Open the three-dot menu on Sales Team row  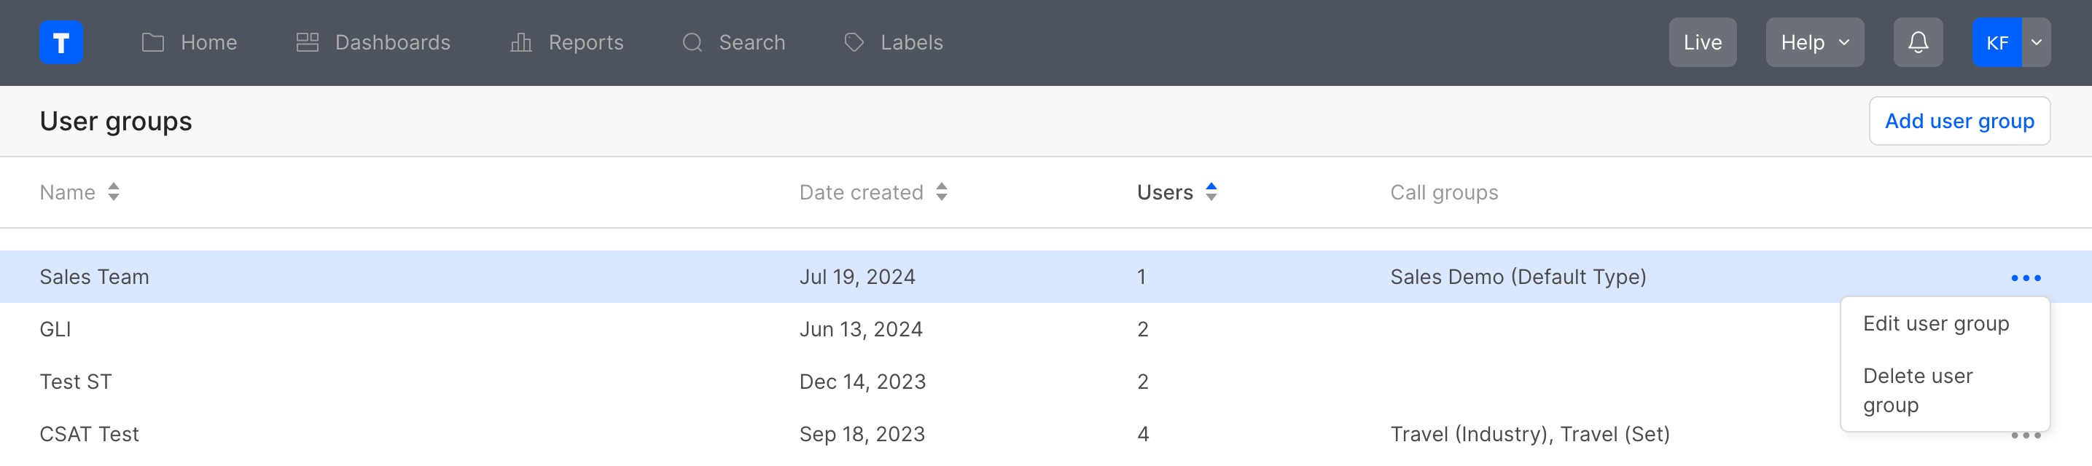[x=2026, y=277]
